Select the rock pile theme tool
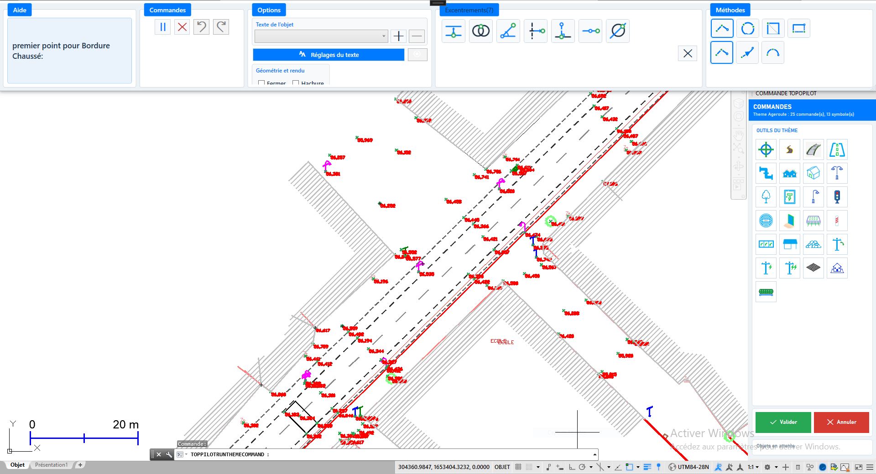The height and width of the screenshot is (474, 876). pyautogui.click(x=813, y=244)
